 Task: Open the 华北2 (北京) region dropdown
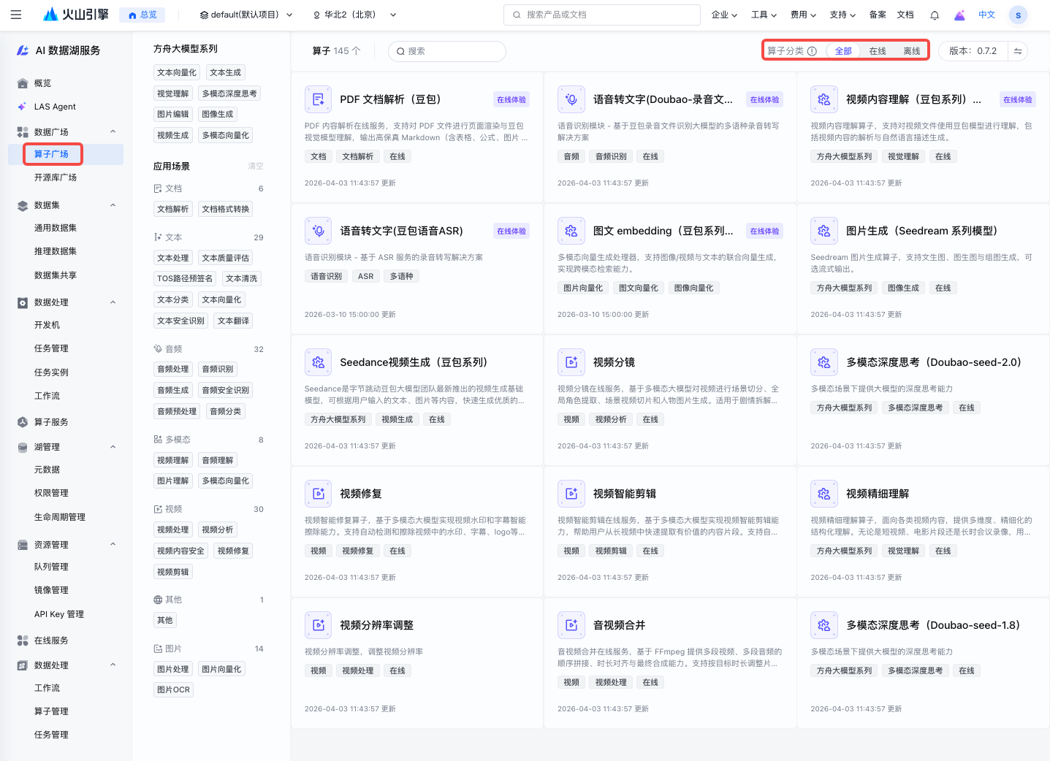point(354,15)
